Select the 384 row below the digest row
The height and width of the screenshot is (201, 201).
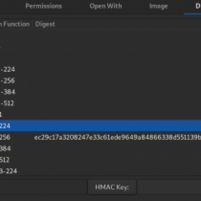pyautogui.click(x=100, y=148)
